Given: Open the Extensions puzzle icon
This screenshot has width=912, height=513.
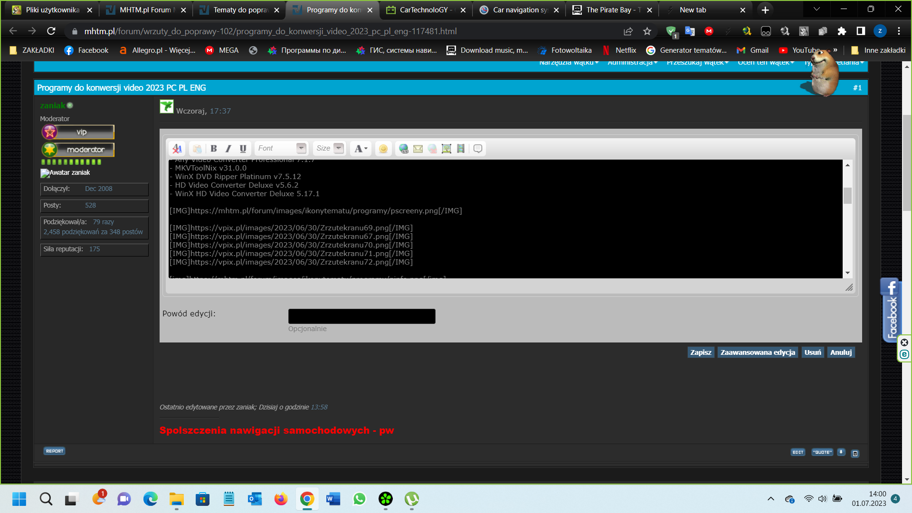Looking at the screenshot, I should click(x=842, y=31).
